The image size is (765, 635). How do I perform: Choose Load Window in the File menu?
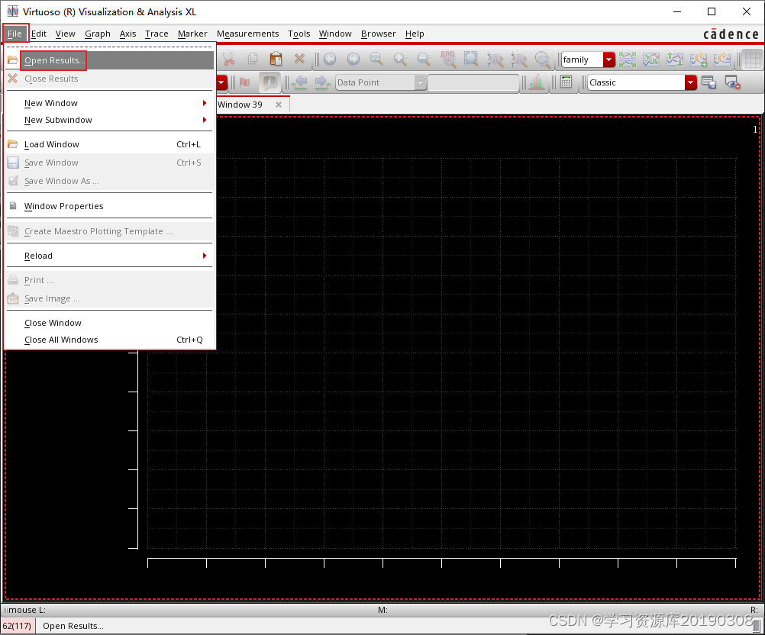click(x=52, y=144)
